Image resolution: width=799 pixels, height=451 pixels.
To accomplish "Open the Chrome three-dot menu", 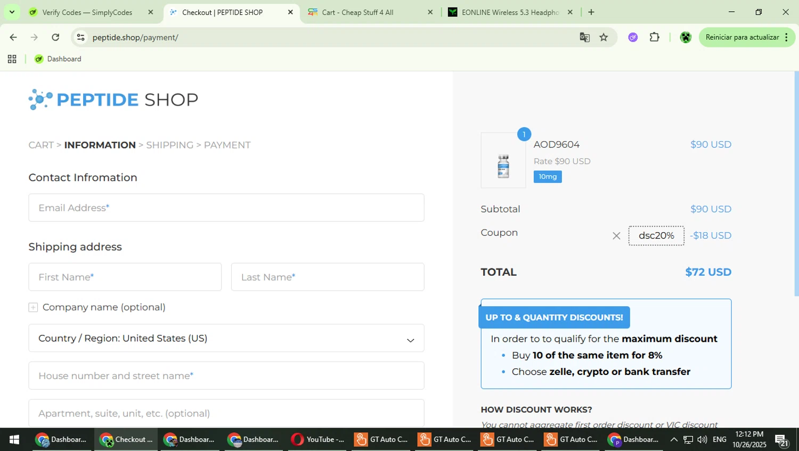I will pos(786,37).
